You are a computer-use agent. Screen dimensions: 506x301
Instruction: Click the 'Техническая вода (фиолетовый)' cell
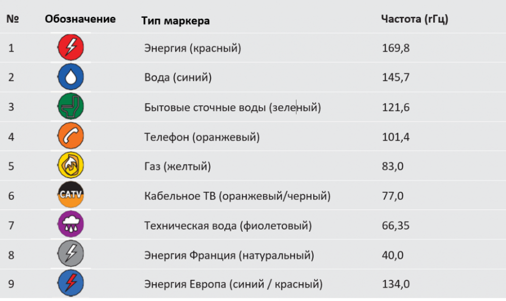tap(228, 226)
